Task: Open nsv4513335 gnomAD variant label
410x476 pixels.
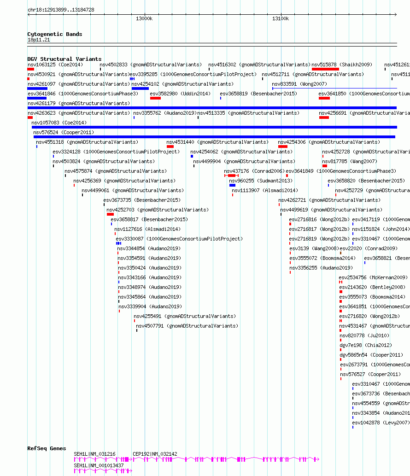Action: tap(248, 113)
